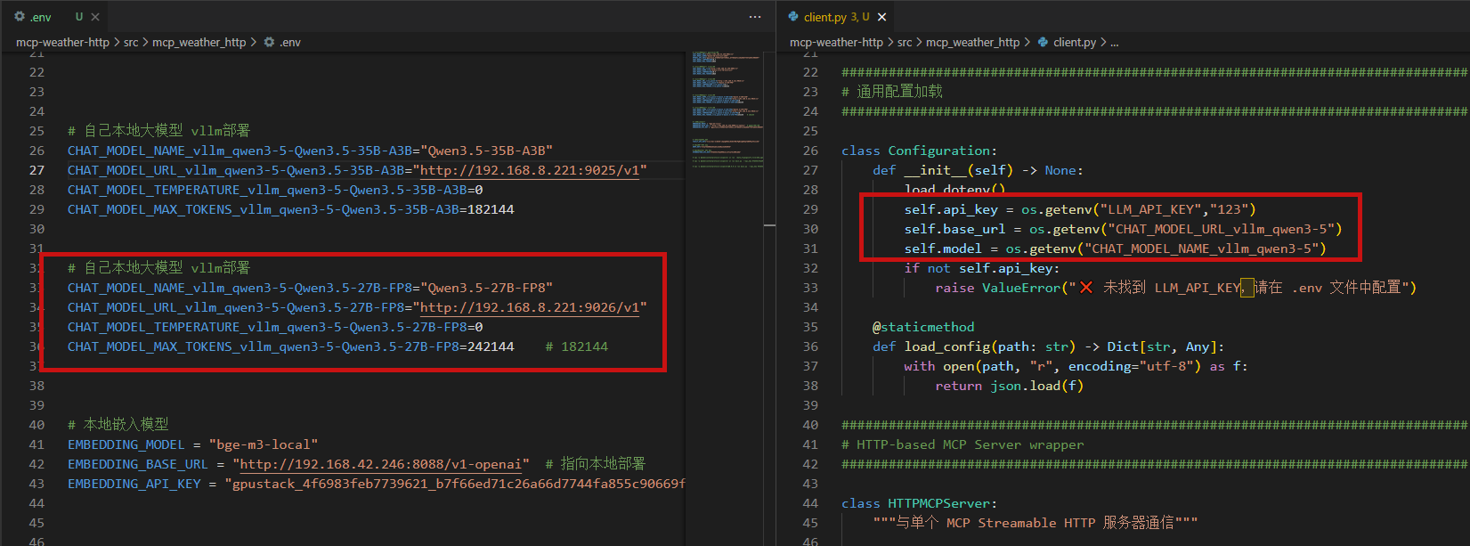Click '# HTTP-based MCP Server wrapper' comment

click(x=962, y=444)
